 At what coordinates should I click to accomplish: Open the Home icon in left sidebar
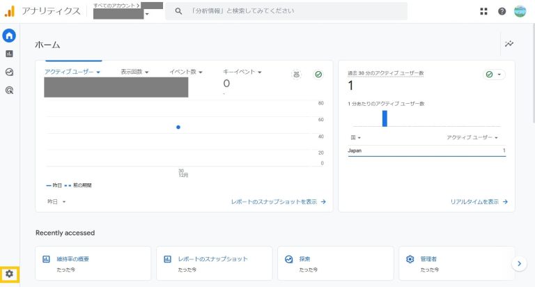click(x=9, y=36)
